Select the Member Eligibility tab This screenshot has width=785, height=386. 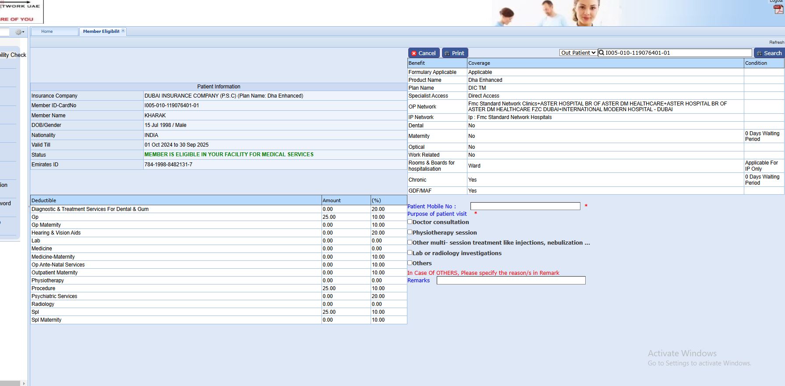[101, 32]
